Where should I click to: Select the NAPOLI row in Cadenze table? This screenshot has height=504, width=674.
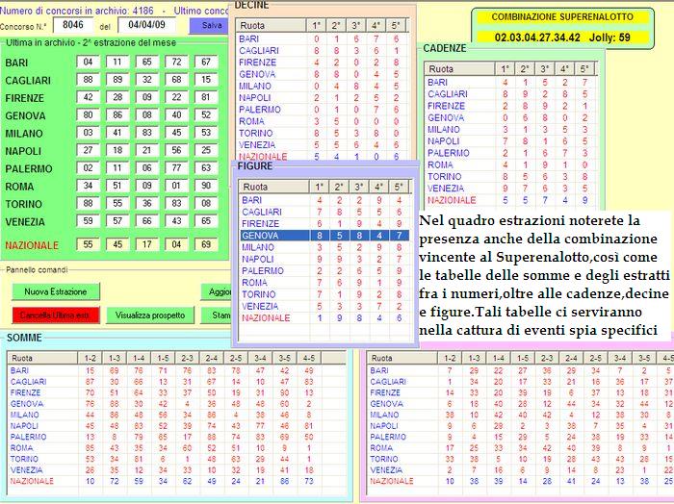point(510,141)
